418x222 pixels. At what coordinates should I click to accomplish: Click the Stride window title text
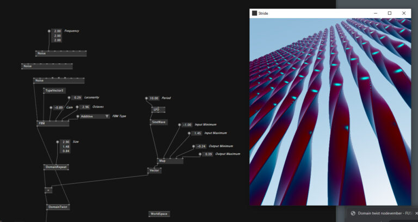(x=263, y=13)
